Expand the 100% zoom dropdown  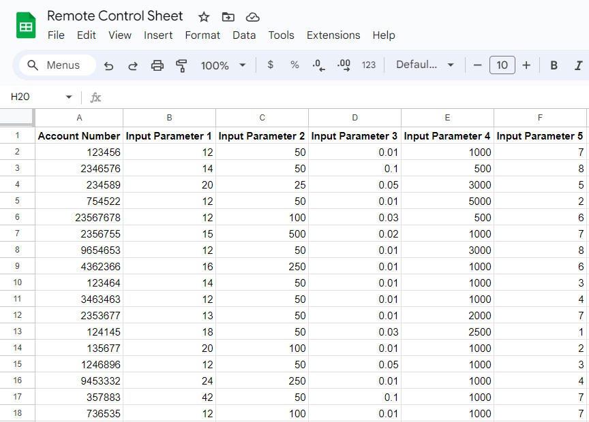tap(223, 65)
